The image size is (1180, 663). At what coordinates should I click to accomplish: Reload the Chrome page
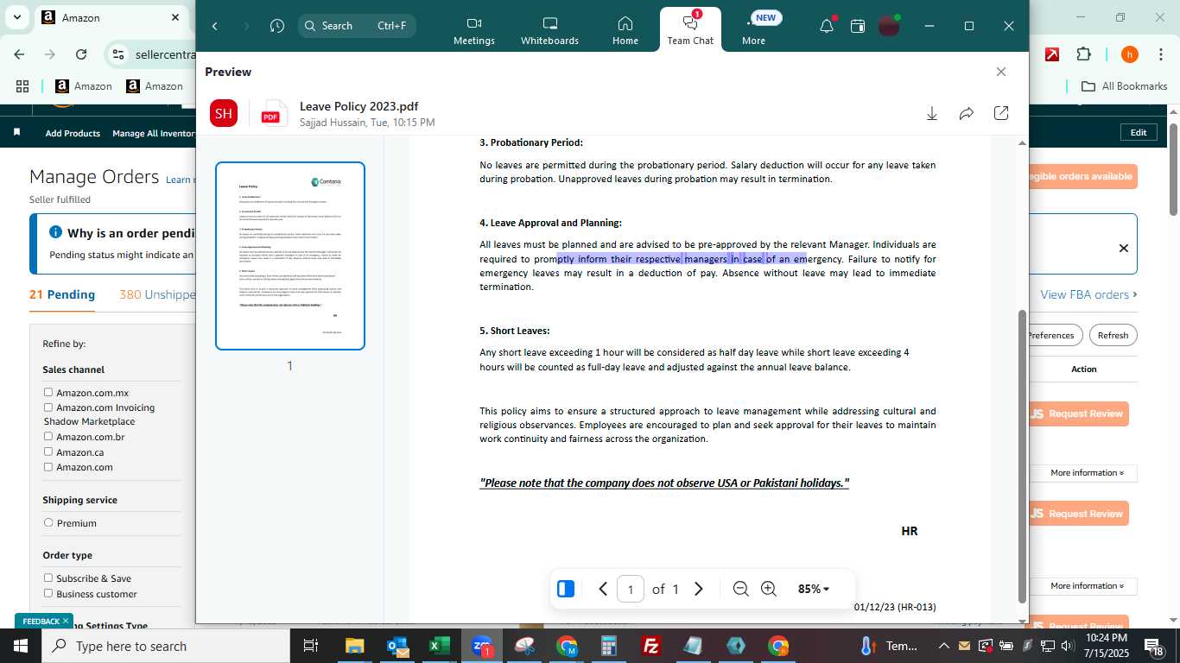click(x=81, y=54)
